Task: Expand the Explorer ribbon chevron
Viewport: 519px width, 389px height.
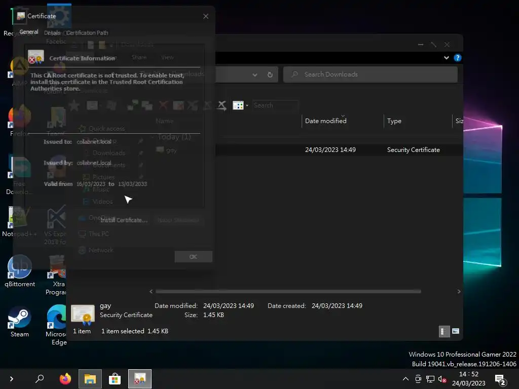Action: pyautogui.click(x=446, y=58)
